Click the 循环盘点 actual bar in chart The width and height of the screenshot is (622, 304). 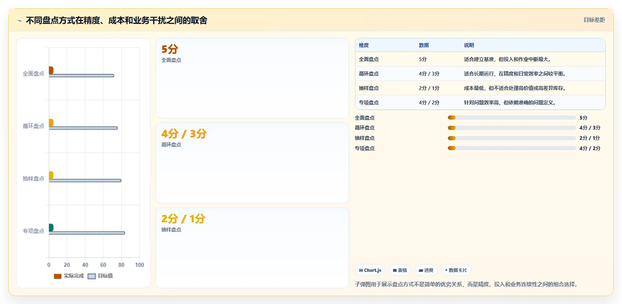[x=51, y=123]
